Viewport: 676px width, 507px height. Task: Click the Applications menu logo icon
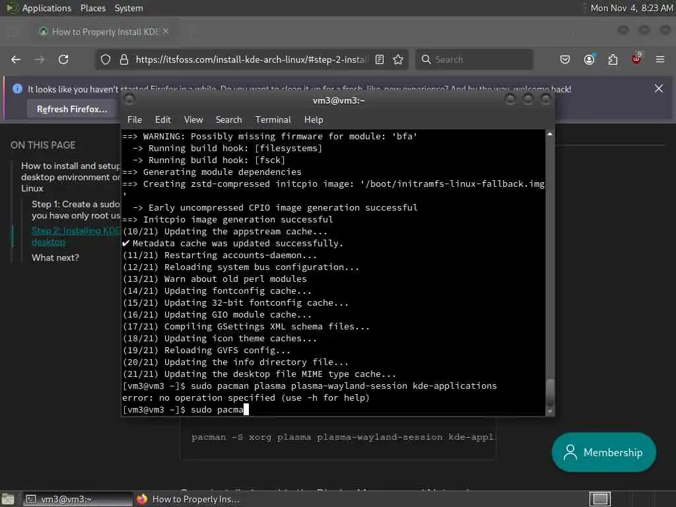point(12,8)
